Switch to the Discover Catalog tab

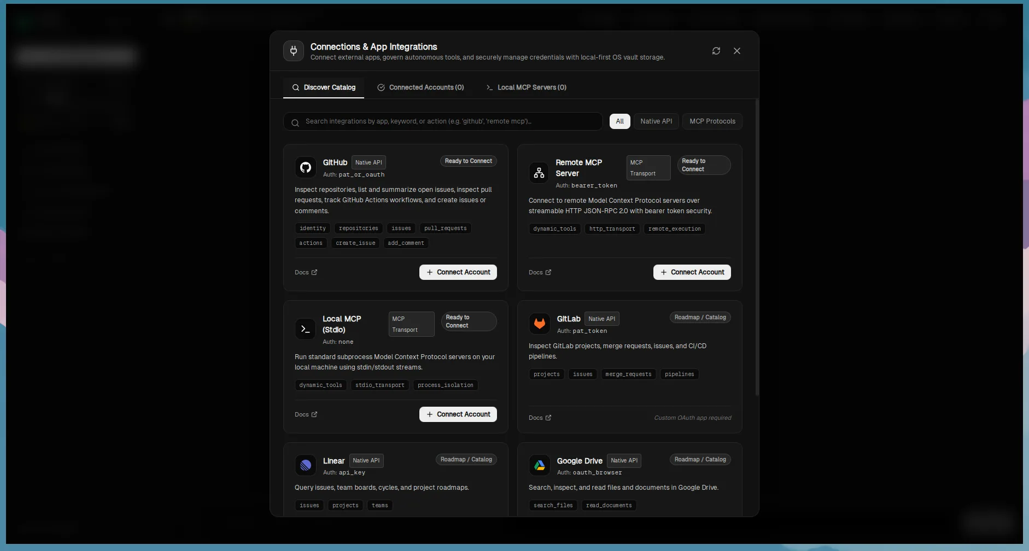[324, 87]
